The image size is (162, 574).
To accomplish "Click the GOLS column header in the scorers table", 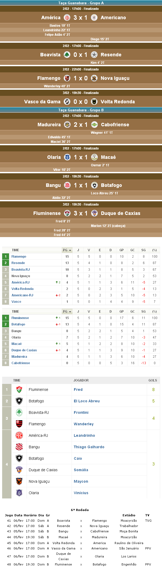I will pos(153,380).
